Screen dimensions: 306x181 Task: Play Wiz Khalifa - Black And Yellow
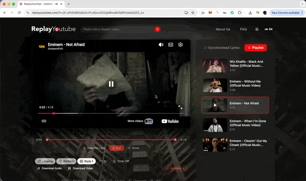click(235, 66)
